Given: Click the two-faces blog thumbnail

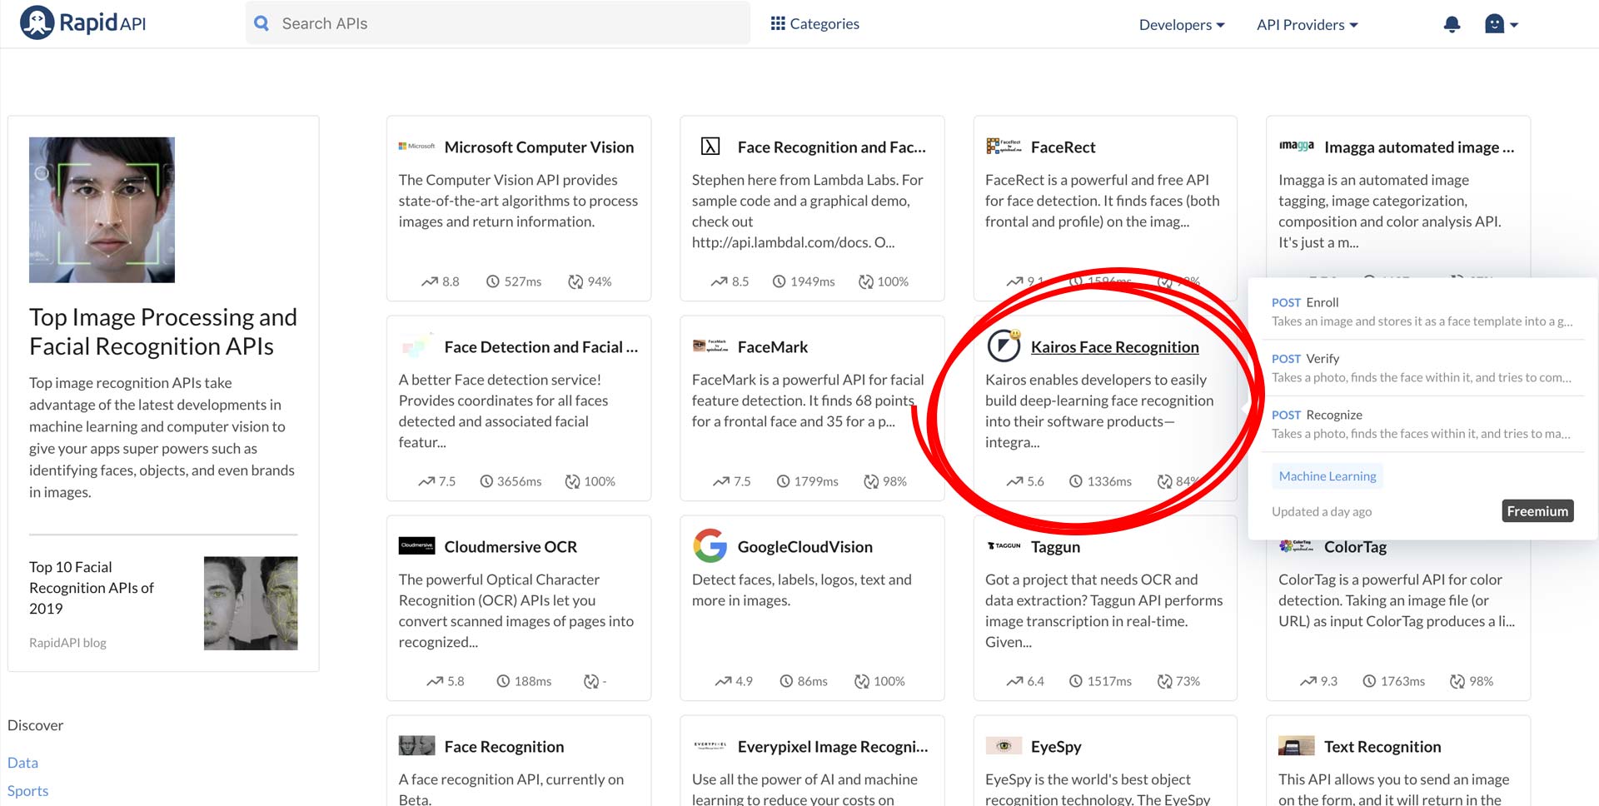Looking at the screenshot, I should coord(251,604).
